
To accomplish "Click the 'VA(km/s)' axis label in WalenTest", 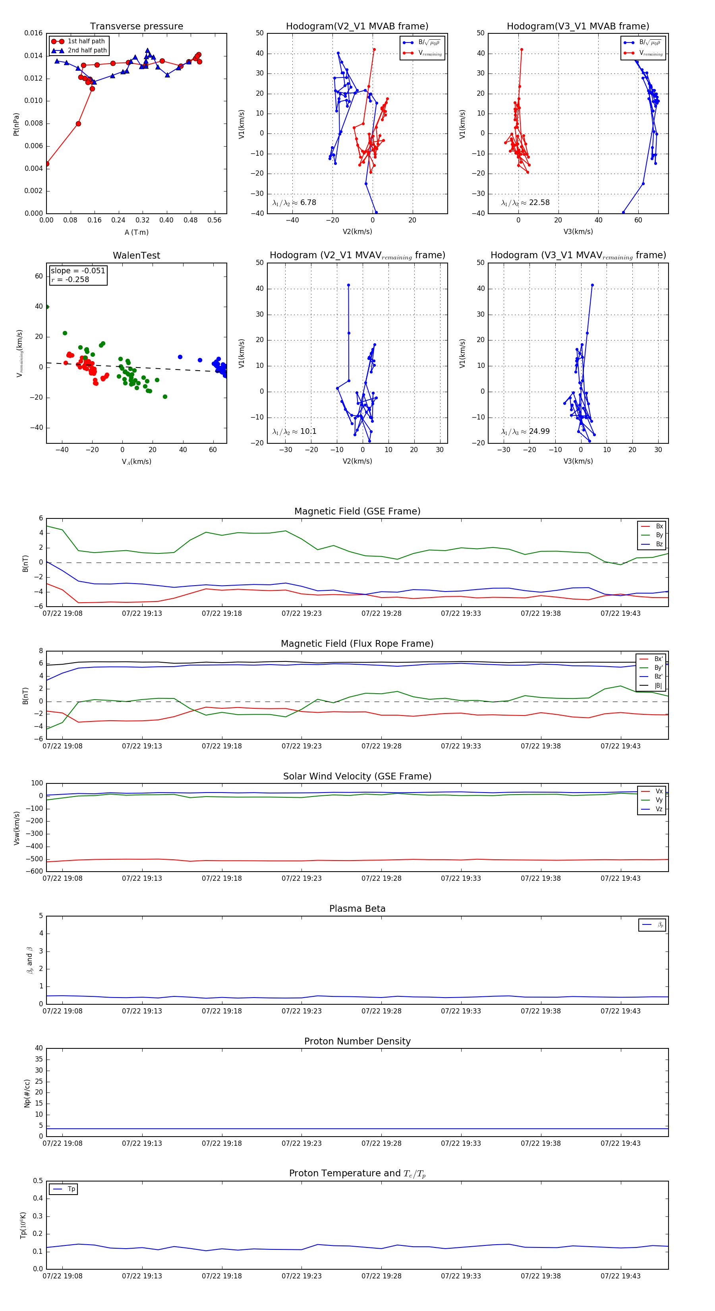I will point(136,462).
